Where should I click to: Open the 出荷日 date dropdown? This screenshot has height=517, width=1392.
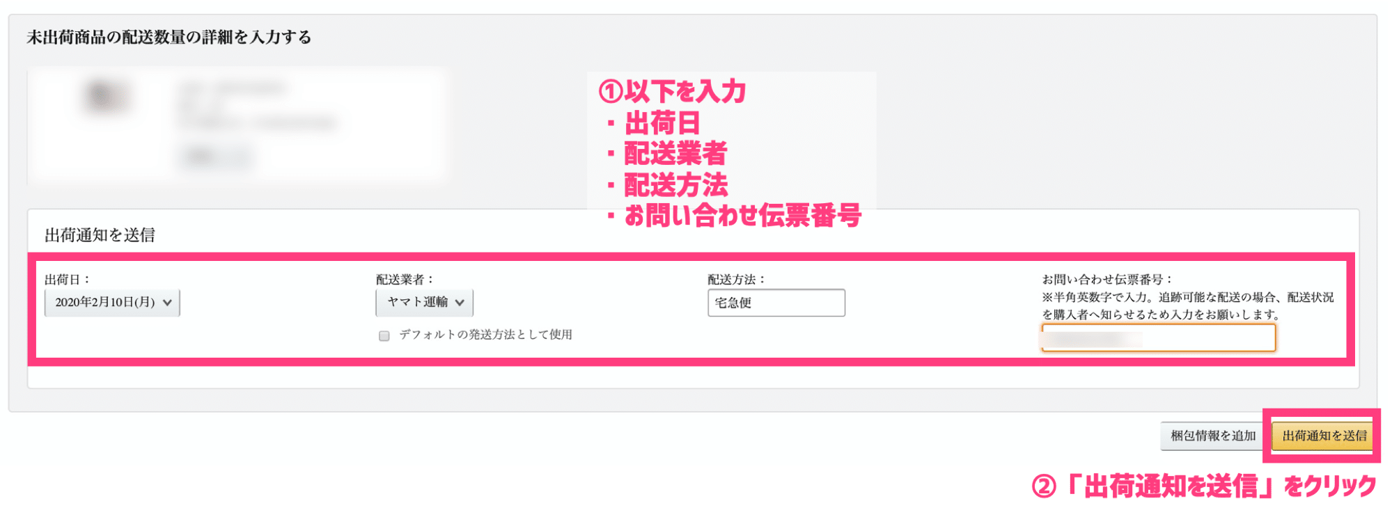point(112,303)
